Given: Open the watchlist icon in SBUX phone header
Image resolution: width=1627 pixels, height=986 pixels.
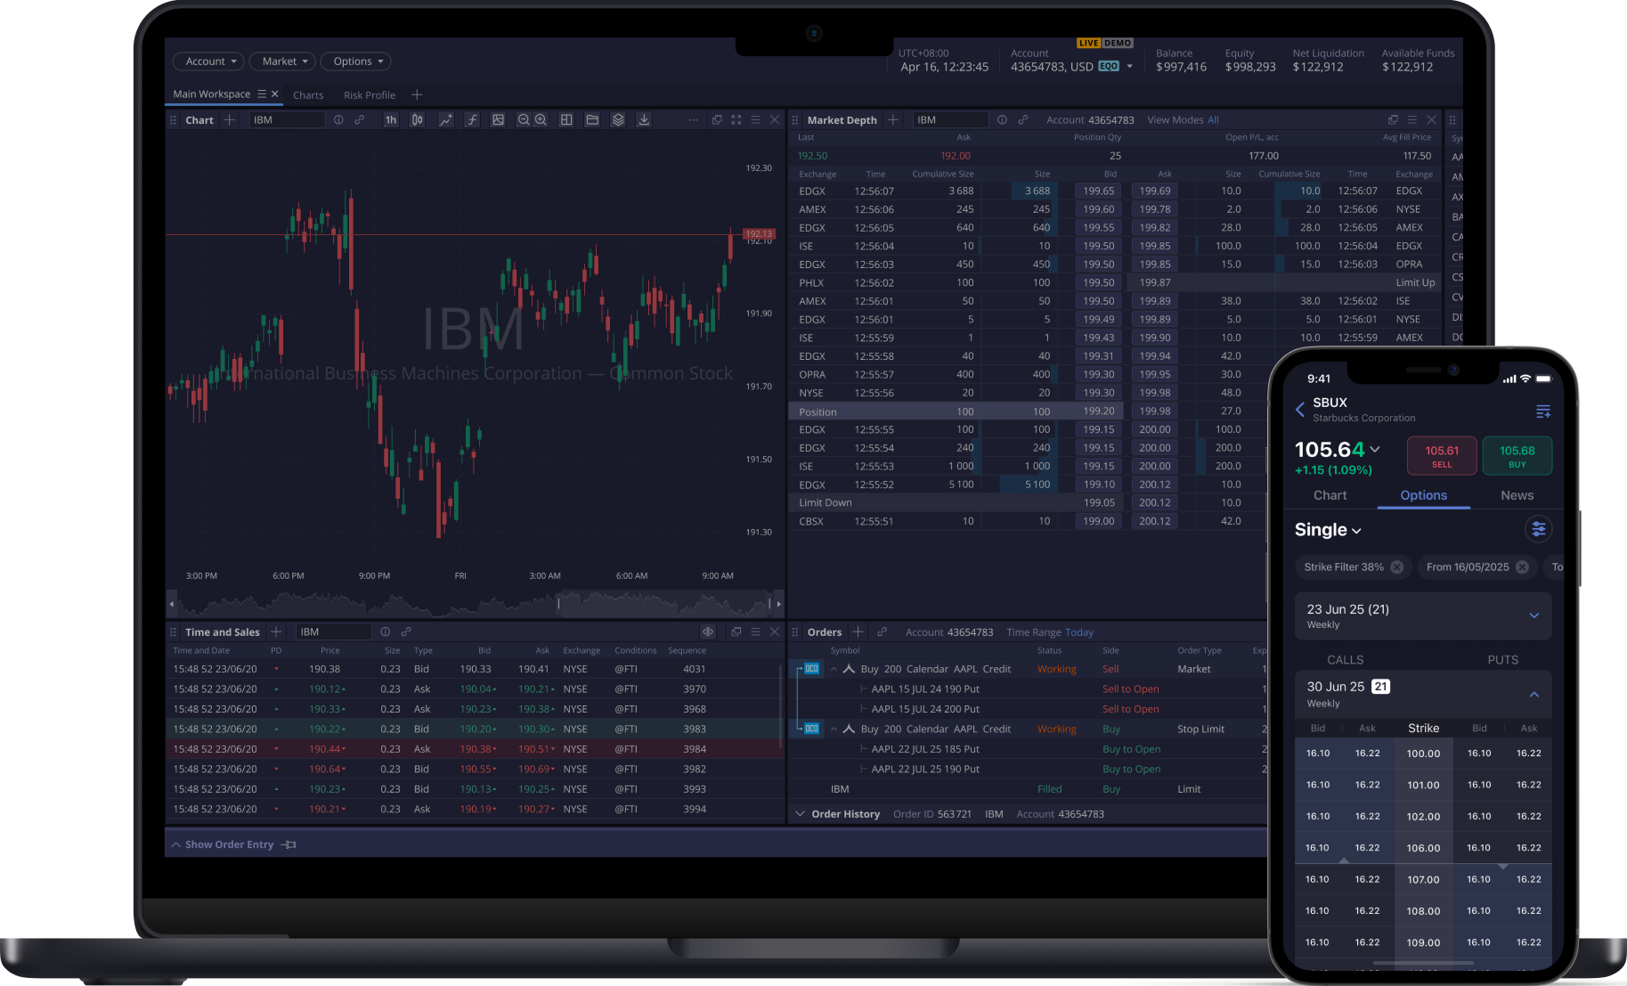Looking at the screenshot, I should tap(1543, 411).
